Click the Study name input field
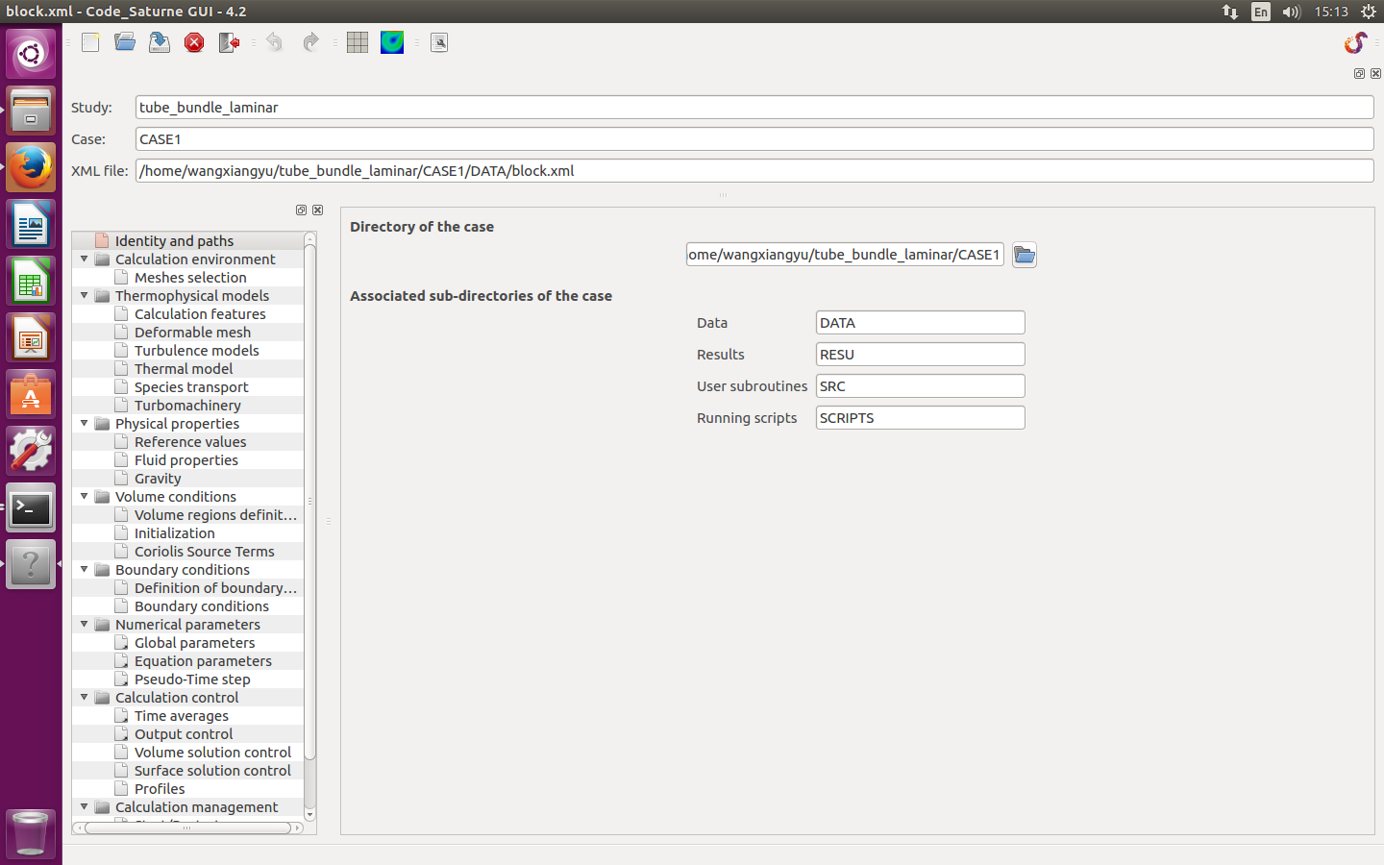This screenshot has width=1384, height=865. [754, 108]
